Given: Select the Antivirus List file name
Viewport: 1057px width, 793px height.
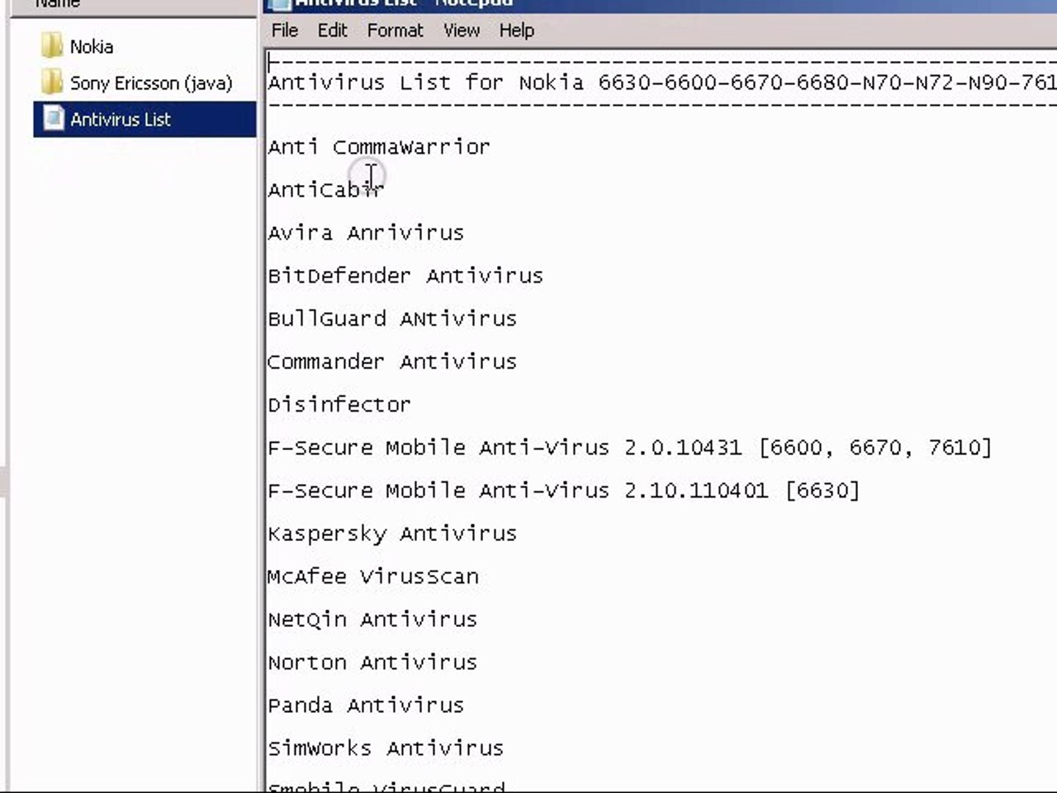Looking at the screenshot, I should [120, 119].
